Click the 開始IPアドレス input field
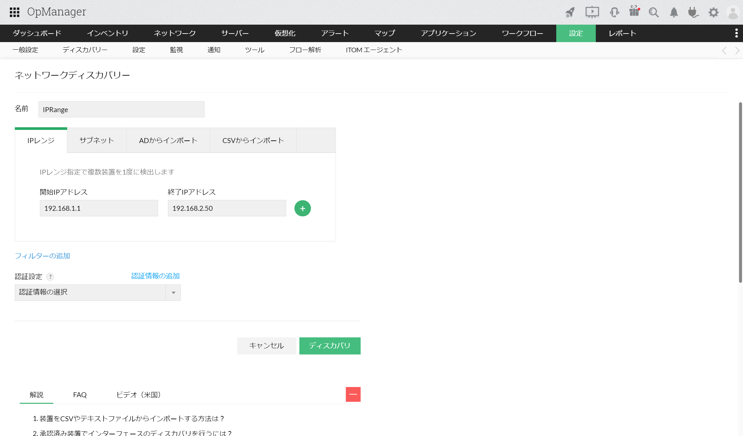This screenshot has width=743, height=436. [x=99, y=208]
